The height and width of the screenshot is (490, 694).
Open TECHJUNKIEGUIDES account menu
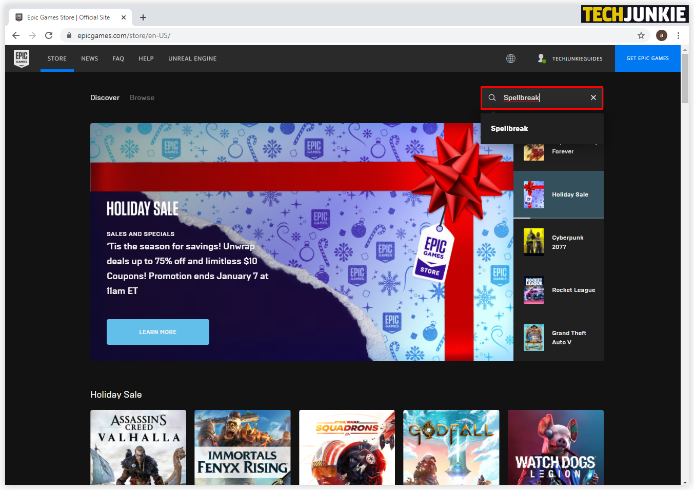coord(577,58)
